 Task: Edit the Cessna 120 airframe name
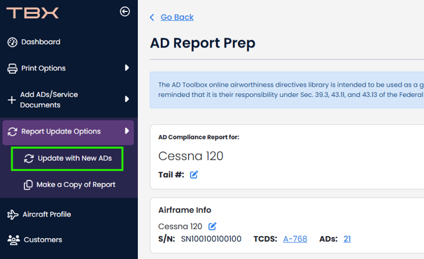(213, 226)
